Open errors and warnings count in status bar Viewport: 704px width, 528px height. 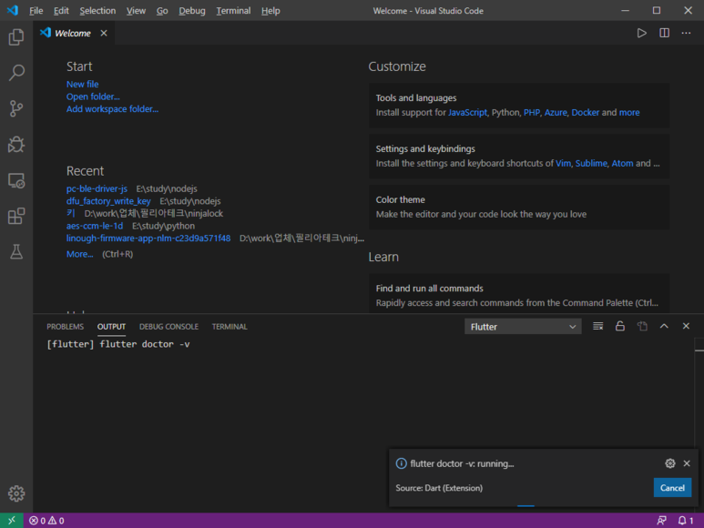pyautogui.click(x=46, y=521)
